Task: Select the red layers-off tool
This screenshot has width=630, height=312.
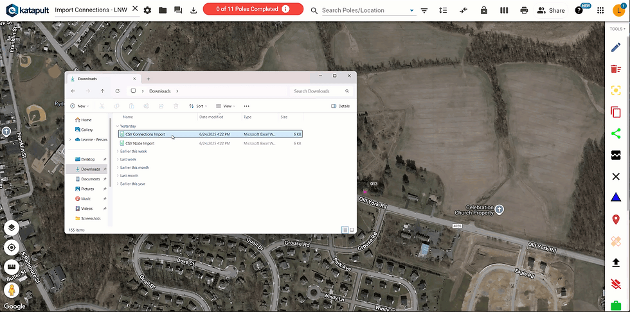Action: click(616, 284)
